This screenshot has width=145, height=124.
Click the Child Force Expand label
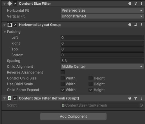(x=23, y=90)
